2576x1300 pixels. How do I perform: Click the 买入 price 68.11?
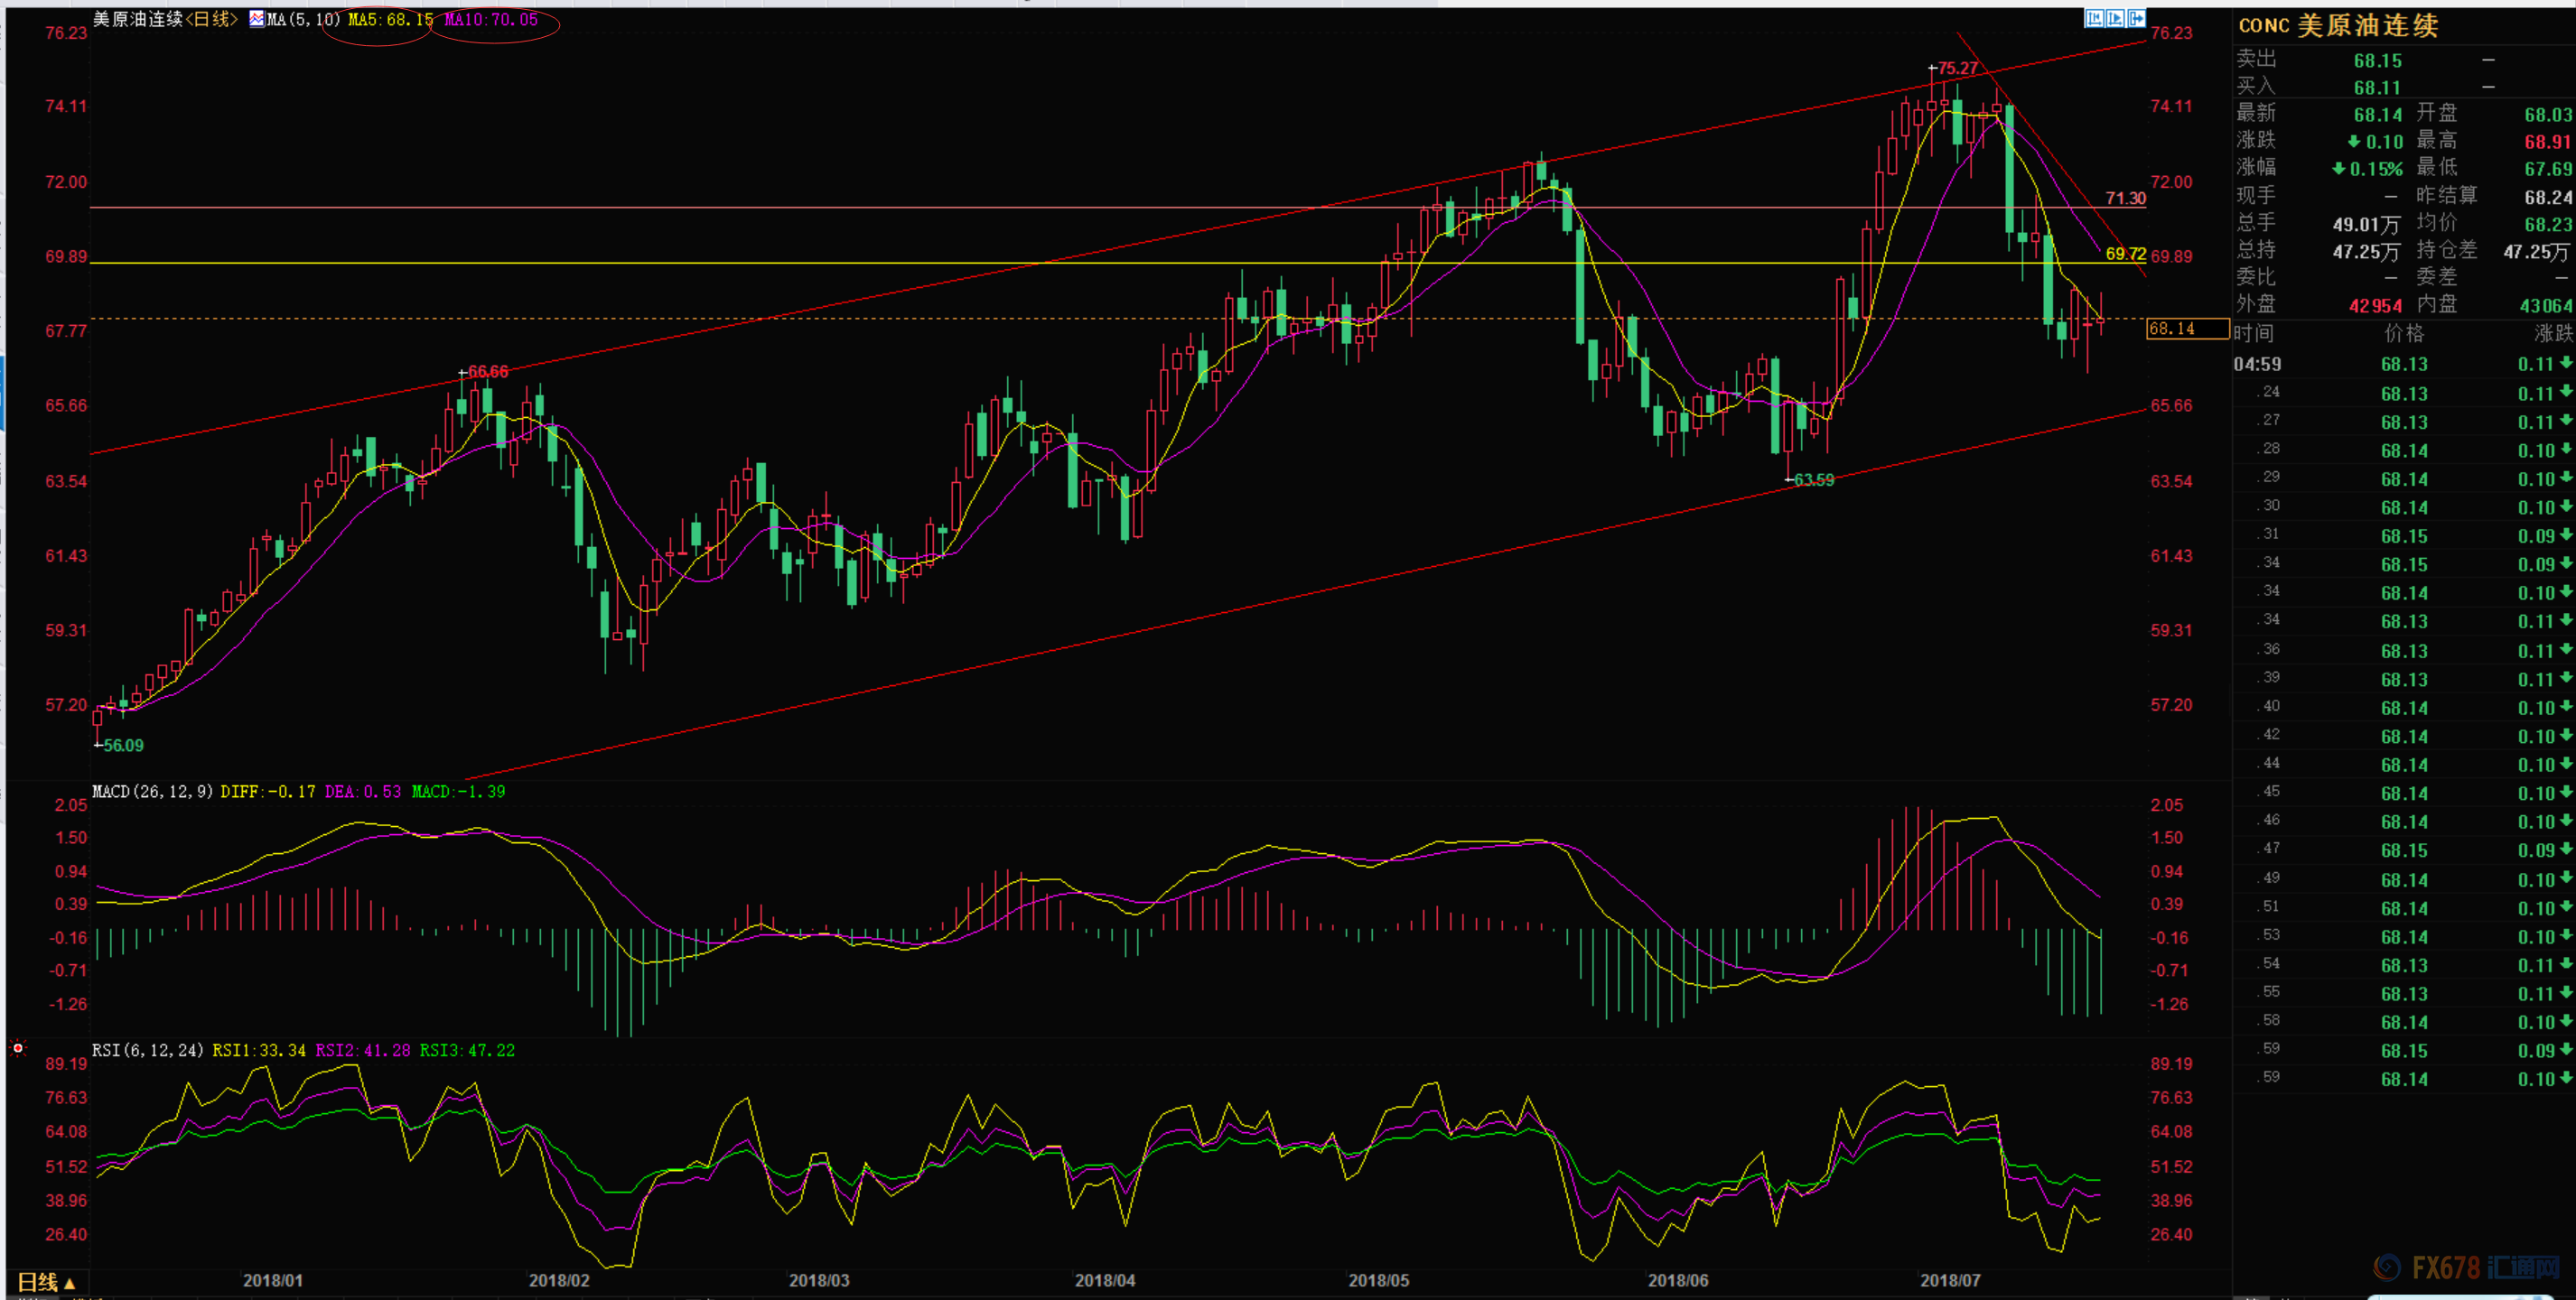tap(2377, 88)
